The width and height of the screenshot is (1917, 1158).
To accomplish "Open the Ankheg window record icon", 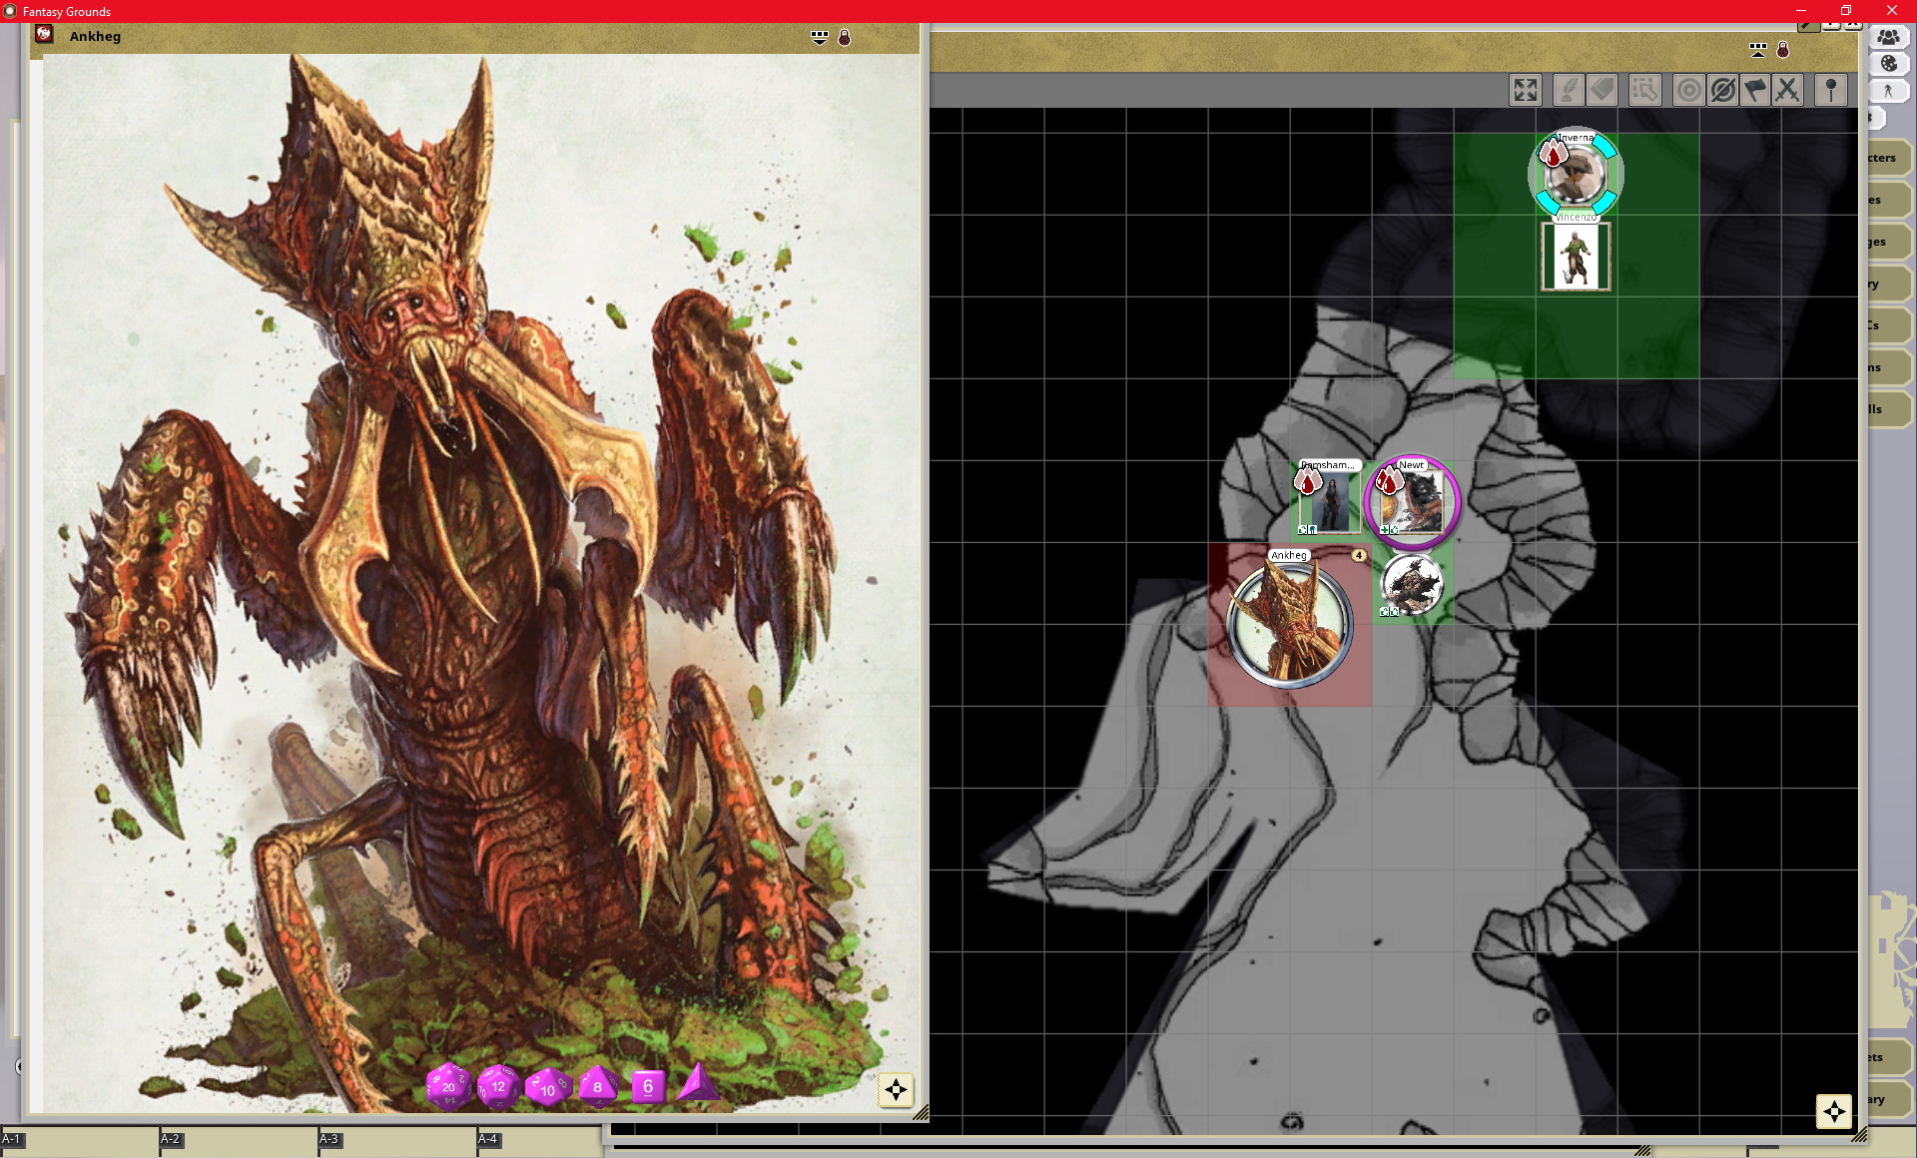I will (44, 35).
